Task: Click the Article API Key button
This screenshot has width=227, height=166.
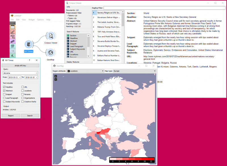Action: [x=20, y=65]
